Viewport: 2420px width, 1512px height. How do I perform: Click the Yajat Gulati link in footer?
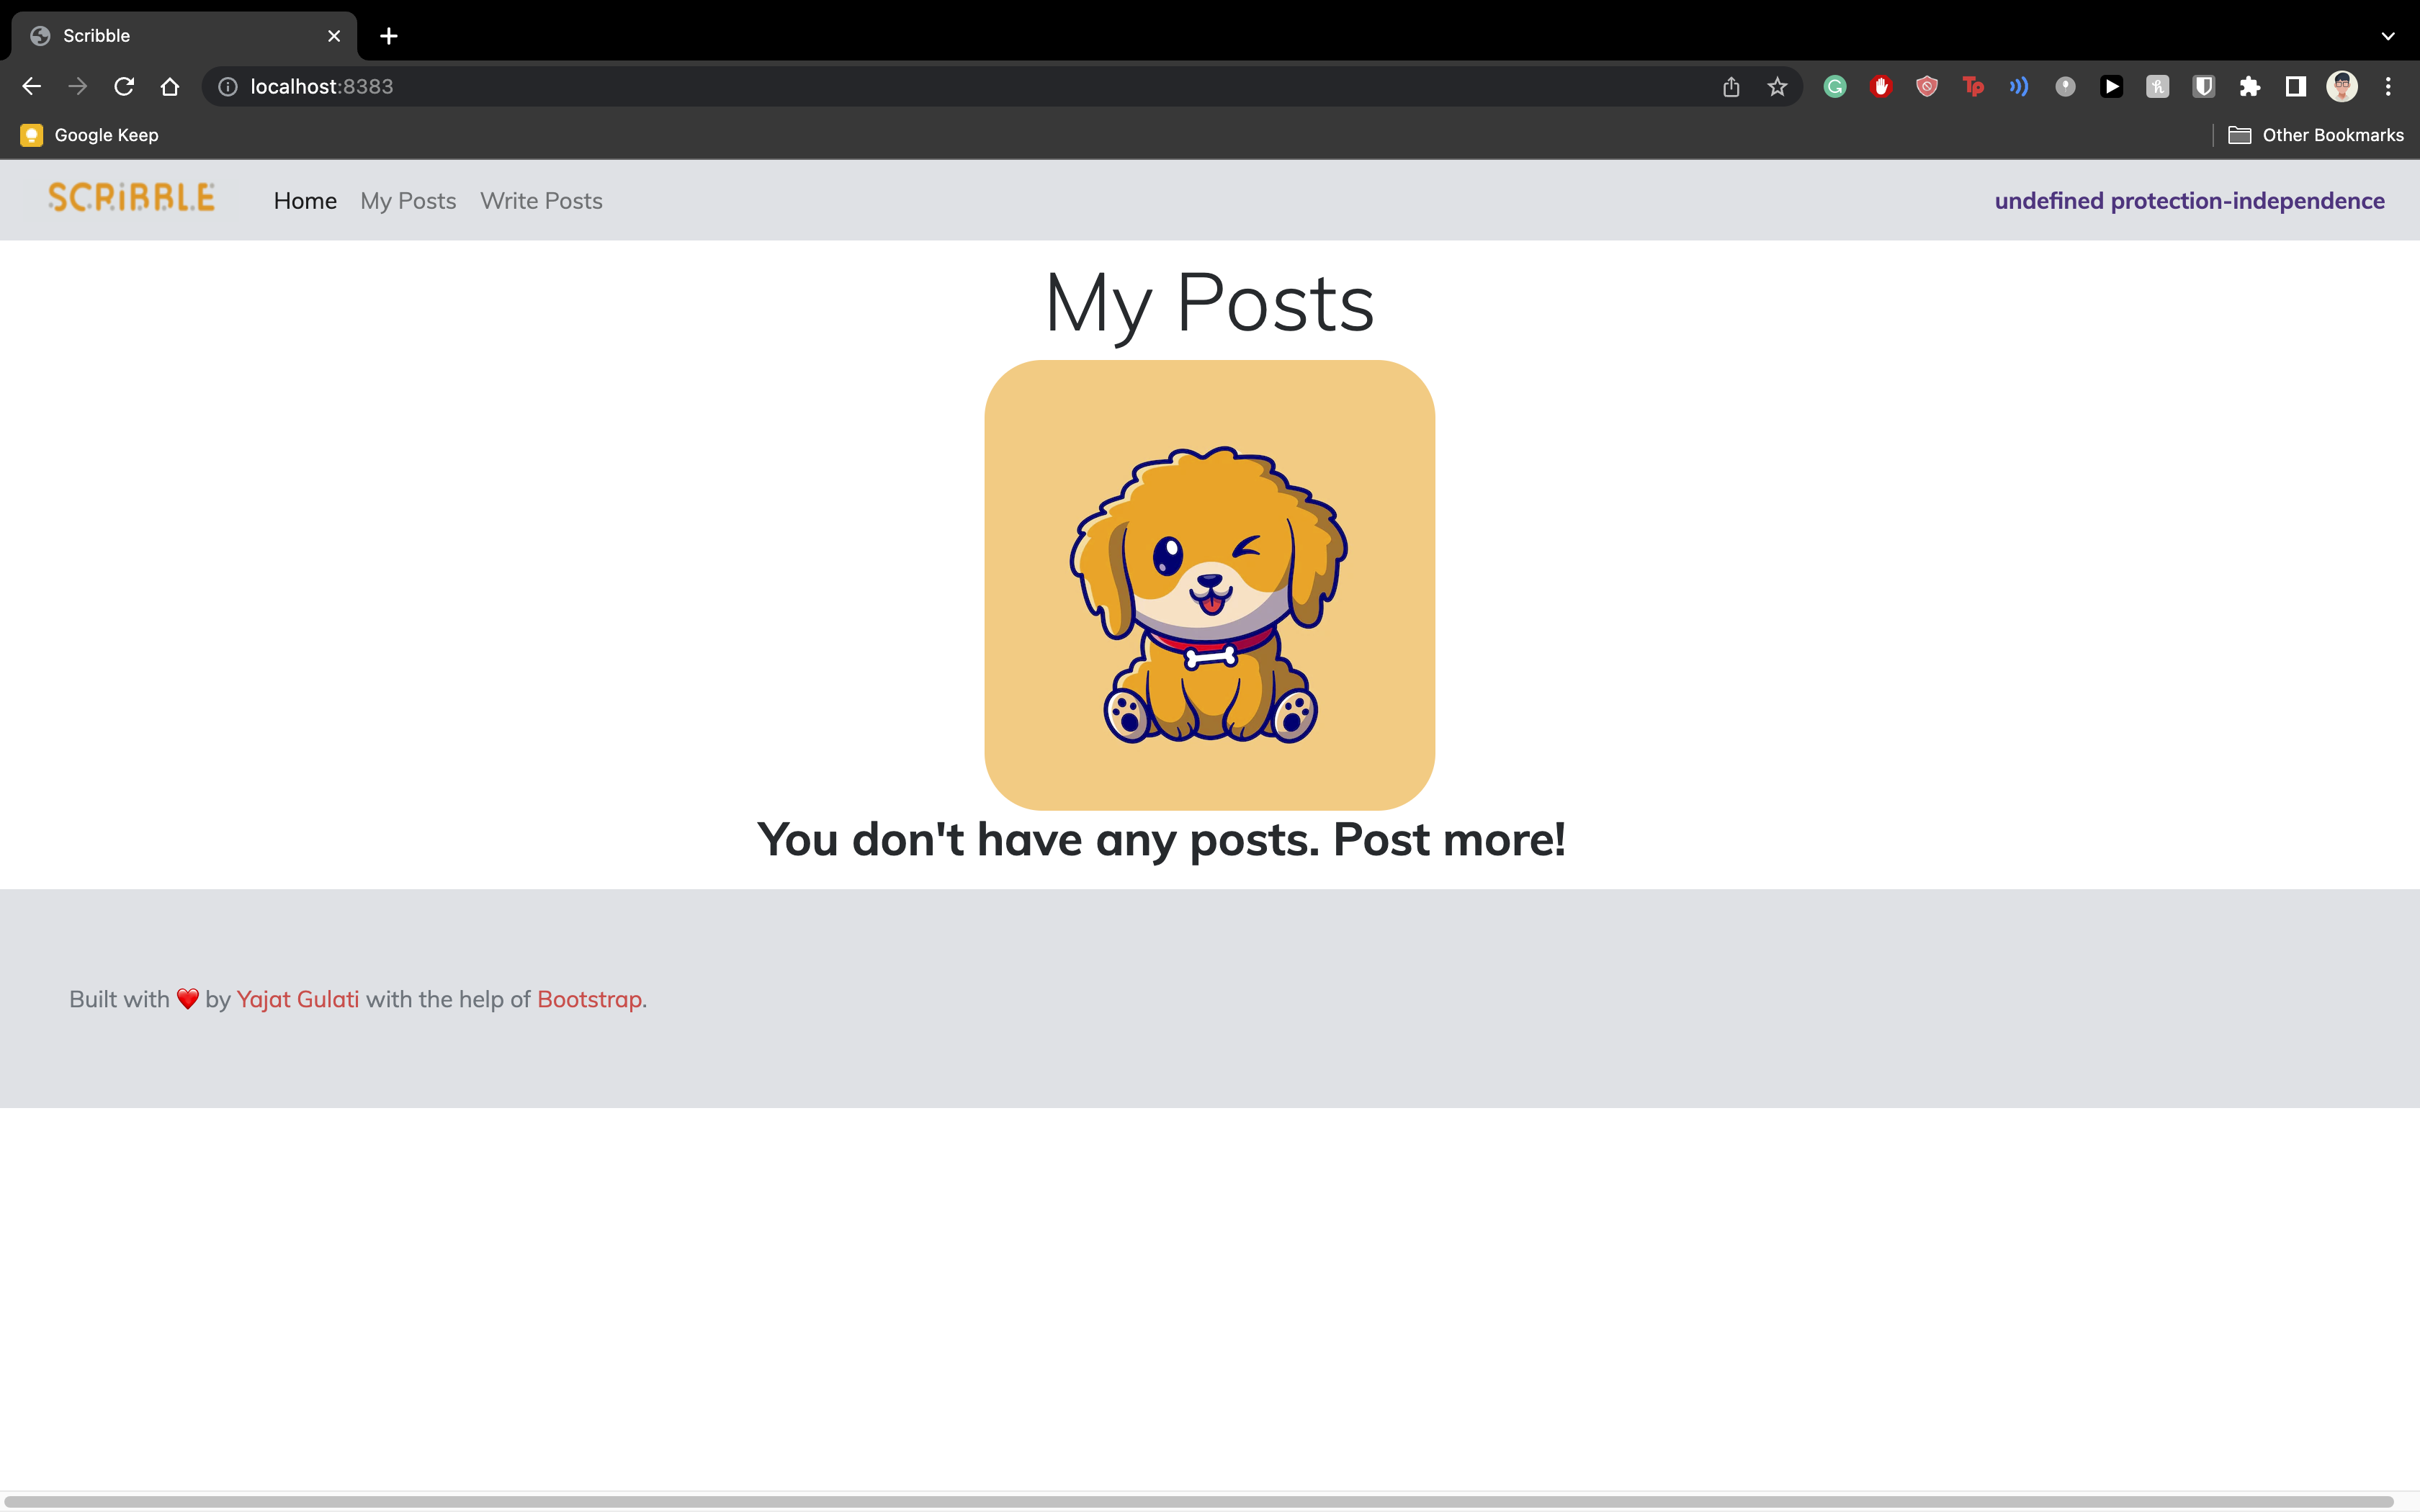point(297,998)
